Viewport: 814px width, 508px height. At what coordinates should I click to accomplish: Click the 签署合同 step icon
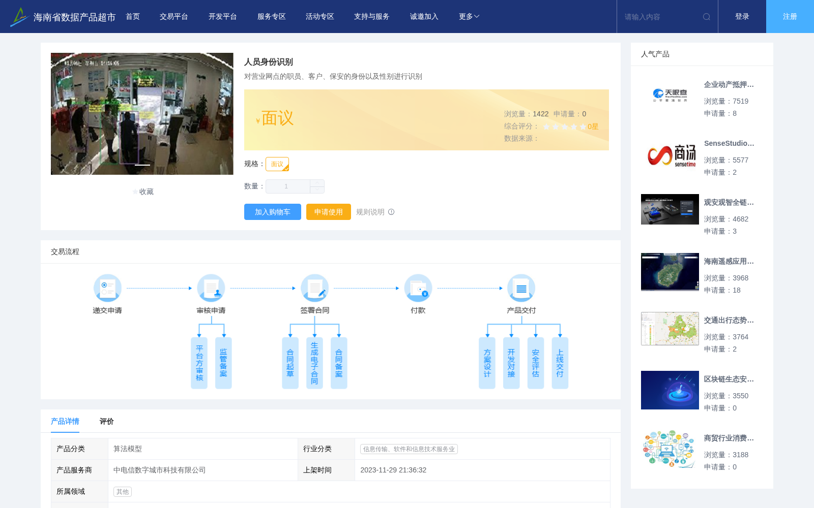314,288
